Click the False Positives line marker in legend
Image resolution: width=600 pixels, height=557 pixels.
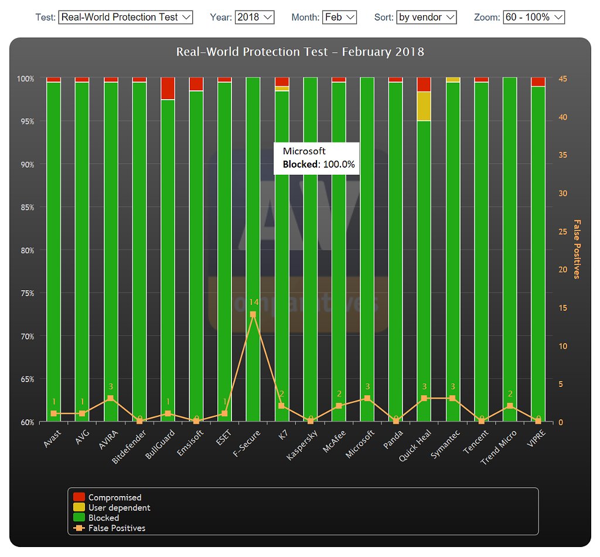click(x=79, y=528)
